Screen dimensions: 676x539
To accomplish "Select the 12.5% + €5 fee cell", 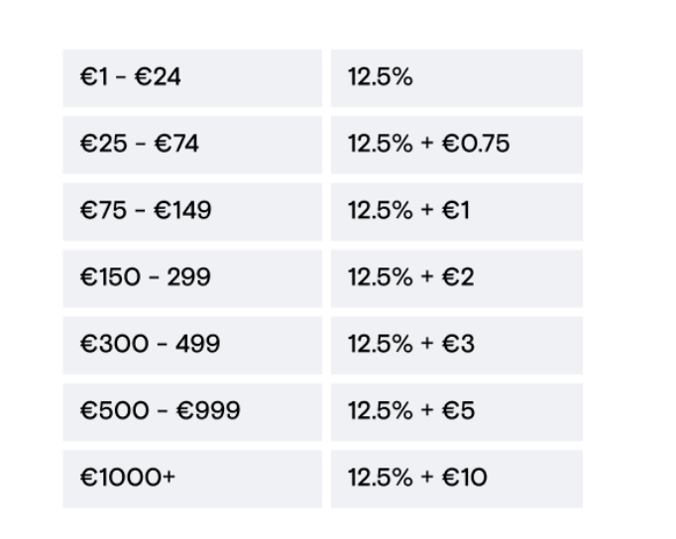I will point(457,411).
